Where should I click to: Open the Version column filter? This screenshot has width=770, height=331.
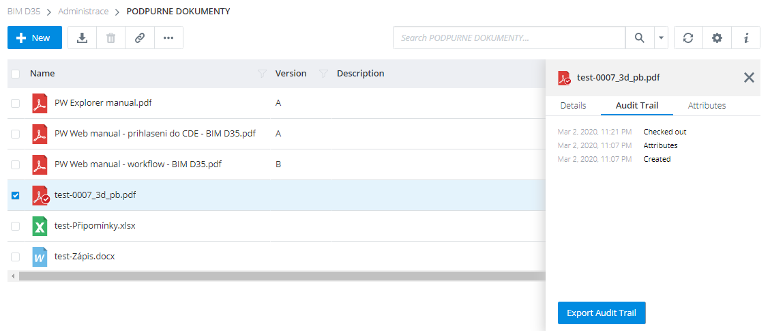[x=324, y=74]
